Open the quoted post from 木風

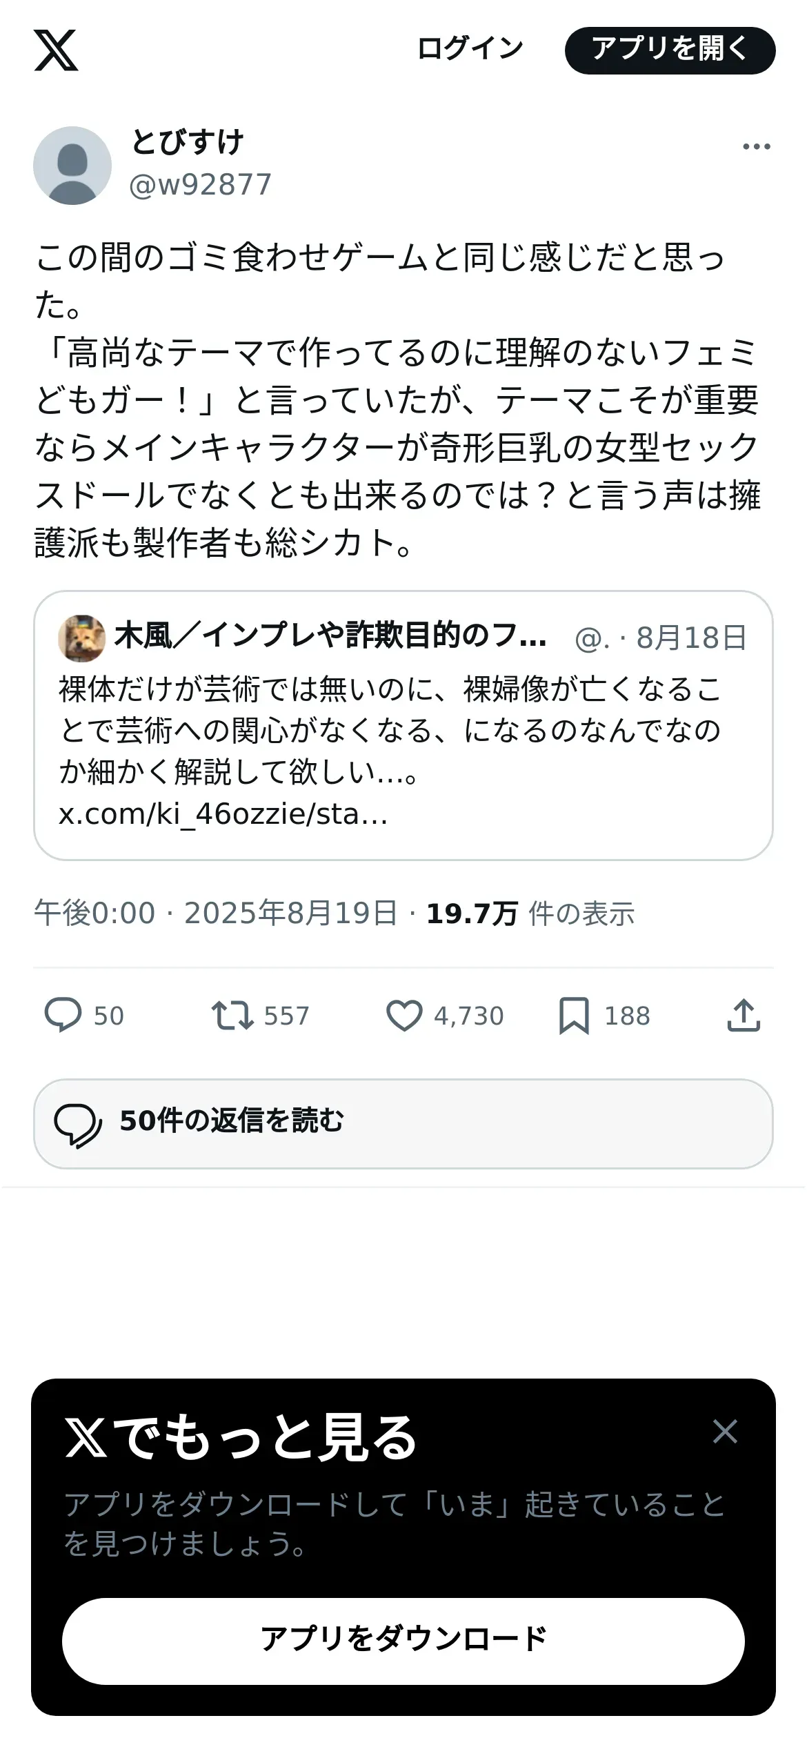(403, 725)
